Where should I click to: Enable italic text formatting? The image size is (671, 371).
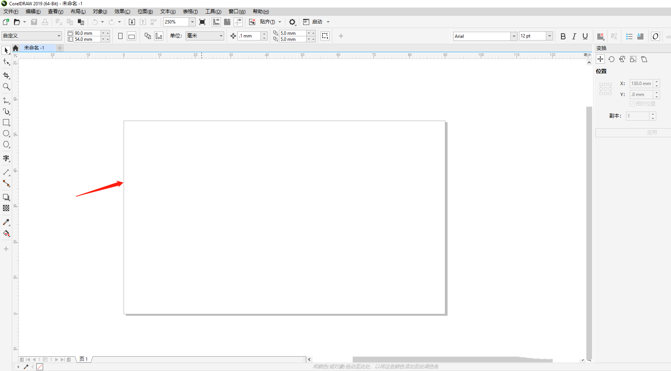[x=573, y=36]
